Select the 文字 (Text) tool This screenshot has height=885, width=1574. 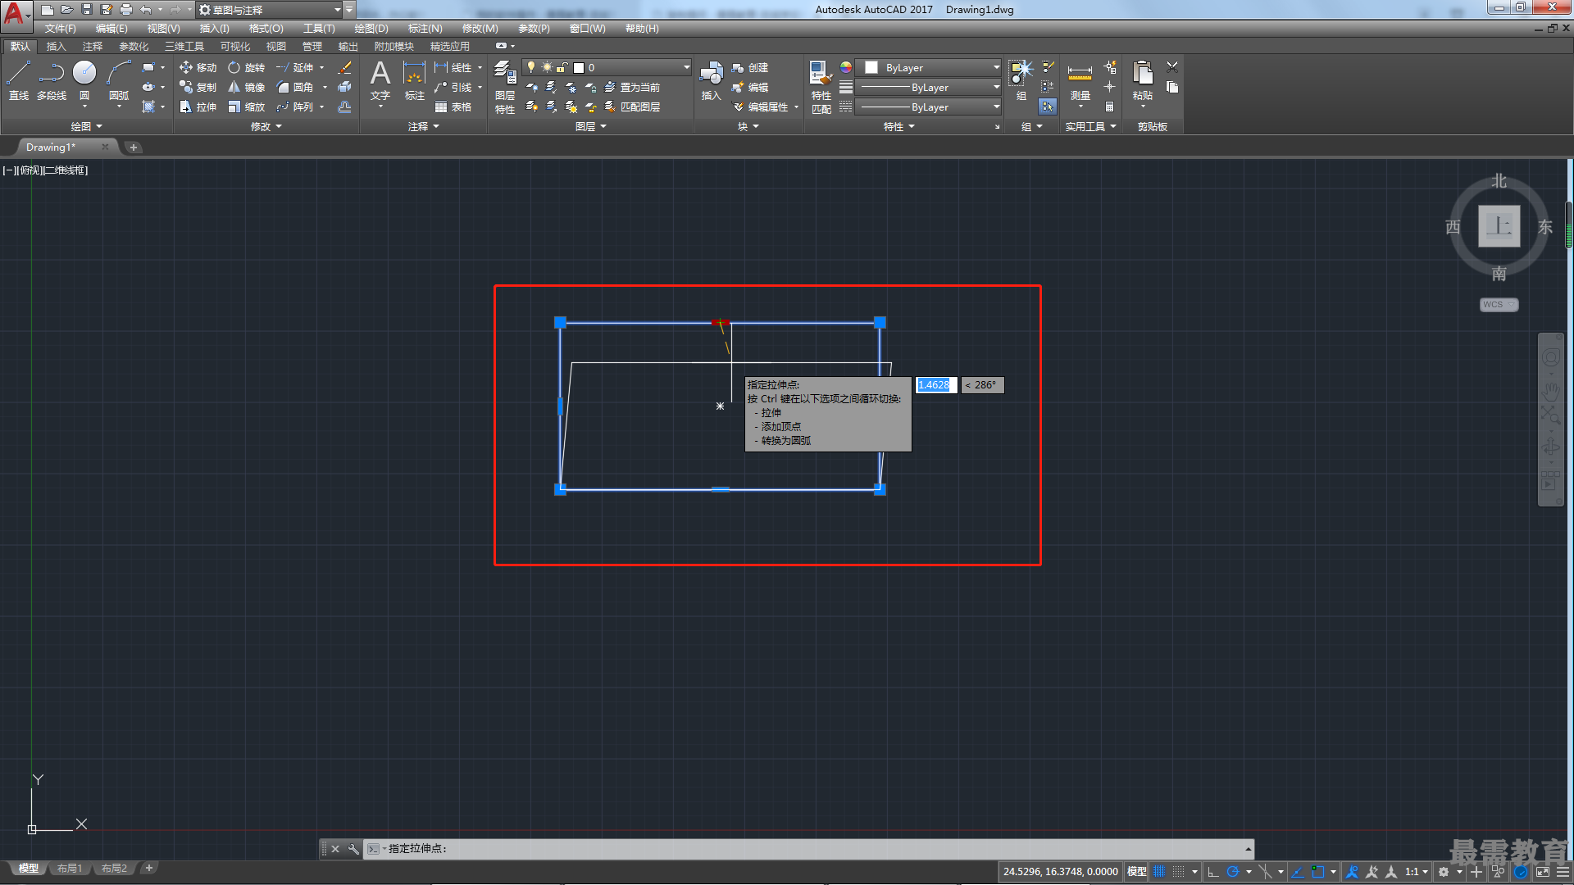point(380,81)
